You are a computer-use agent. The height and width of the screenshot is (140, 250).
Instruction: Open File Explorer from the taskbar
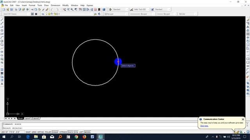pos(36,137)
